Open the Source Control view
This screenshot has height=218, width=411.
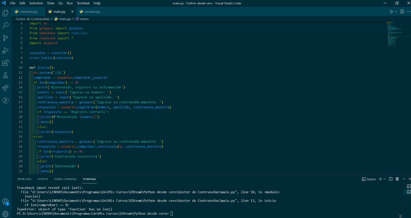tap(5, 38)
